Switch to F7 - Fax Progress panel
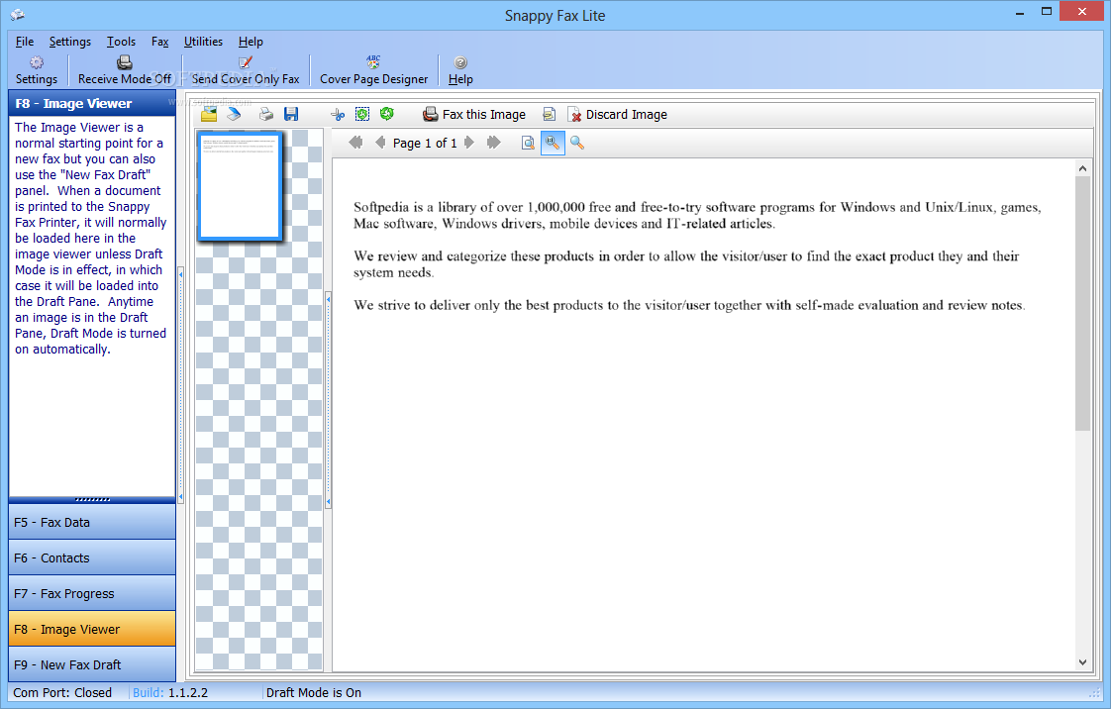The image size is (1111, 709). 92,593
